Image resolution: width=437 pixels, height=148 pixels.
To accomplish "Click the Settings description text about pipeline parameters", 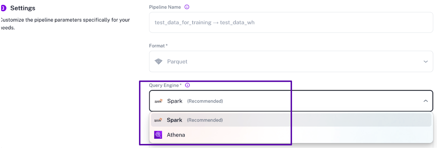I will (65, 24).
